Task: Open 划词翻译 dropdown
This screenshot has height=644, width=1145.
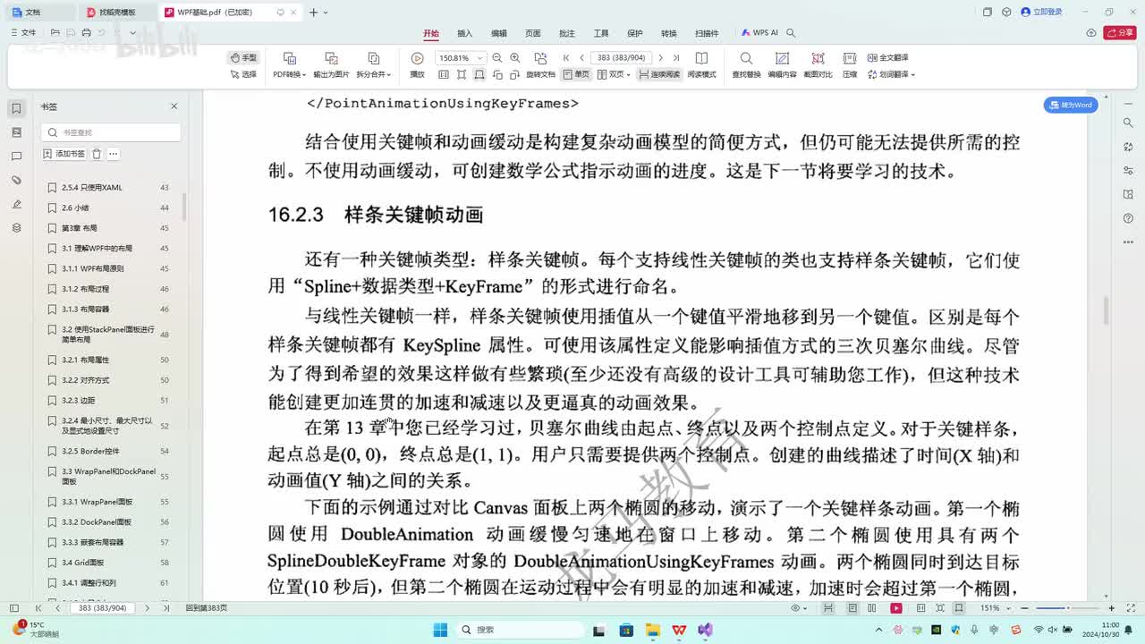Action: click(x=890, y=74)
